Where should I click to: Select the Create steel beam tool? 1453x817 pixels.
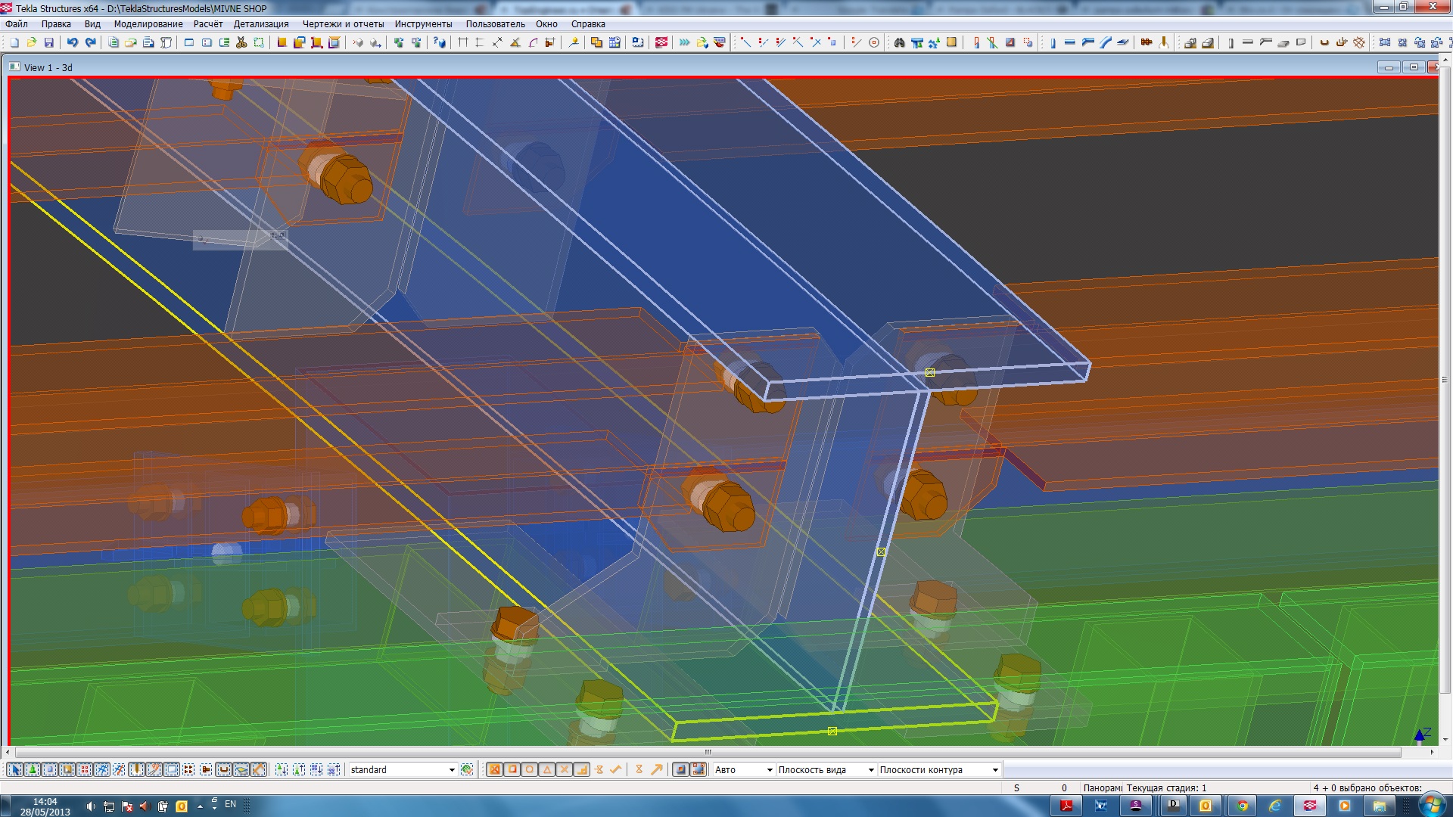pos(1069,42)
